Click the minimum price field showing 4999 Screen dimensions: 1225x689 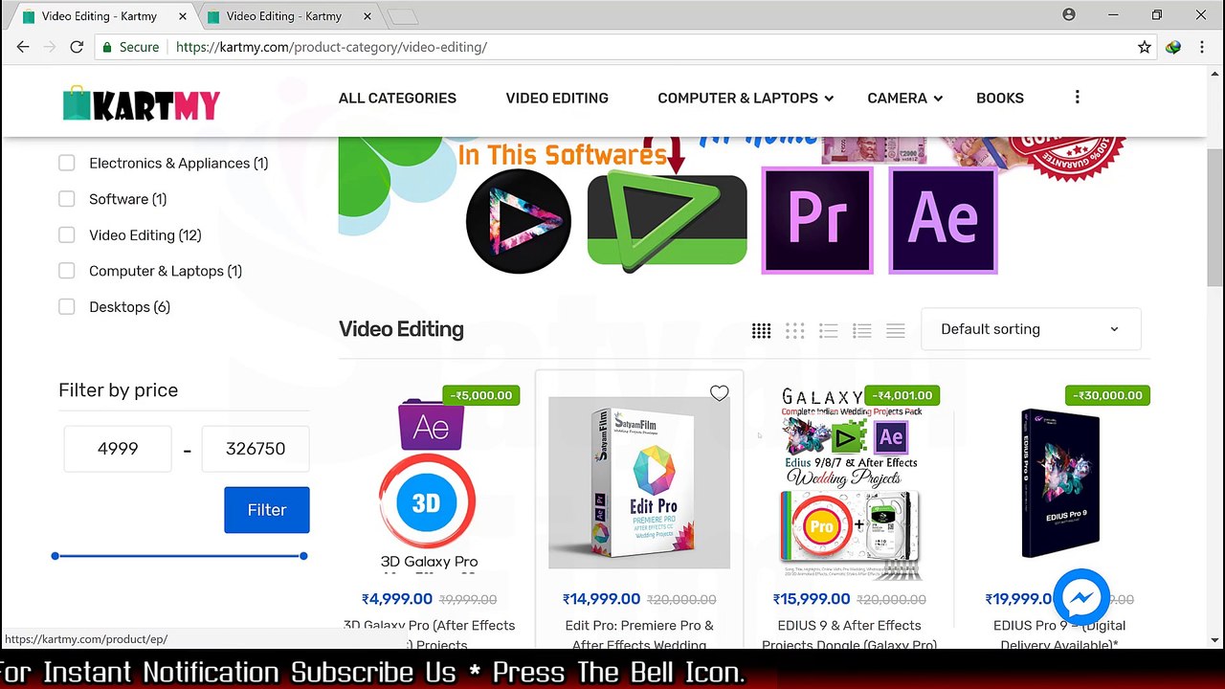click(x=118, y=449)
